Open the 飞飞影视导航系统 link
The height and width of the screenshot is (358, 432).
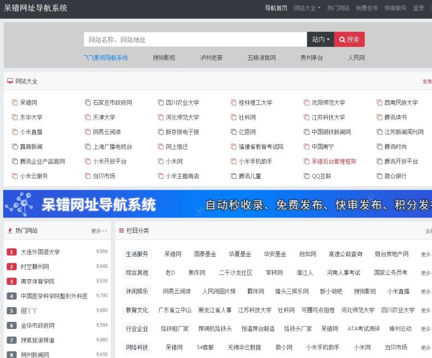[106, 58]
